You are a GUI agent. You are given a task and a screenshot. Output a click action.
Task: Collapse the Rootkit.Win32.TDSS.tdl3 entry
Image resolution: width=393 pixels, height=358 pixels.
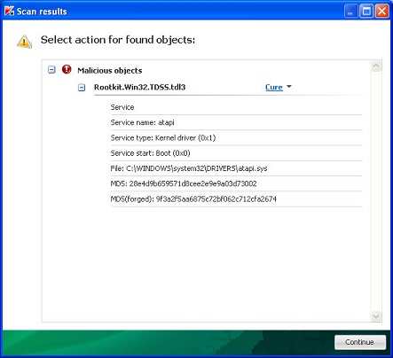pos(82,88)
